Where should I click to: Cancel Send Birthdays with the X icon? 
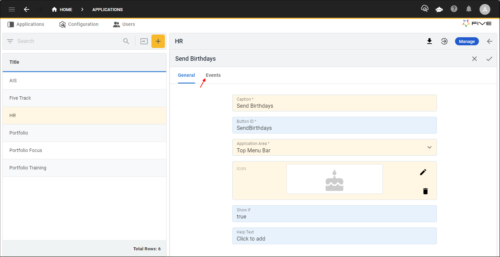(474, 59)
